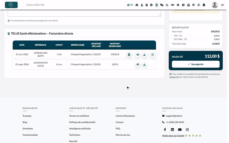Open the YouTube social icon
Image resolution: width=229 pixels, height=143 pixels.
[x=180, y=130]
